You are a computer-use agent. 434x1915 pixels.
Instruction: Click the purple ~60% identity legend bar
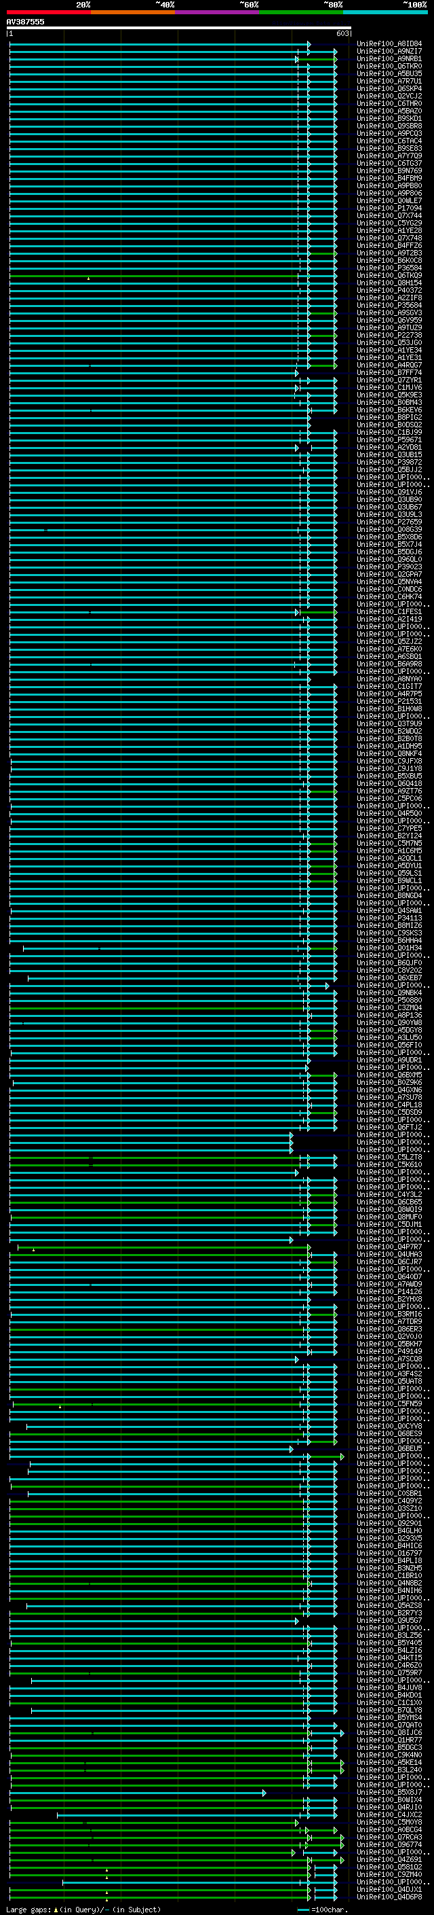[216, 12]
